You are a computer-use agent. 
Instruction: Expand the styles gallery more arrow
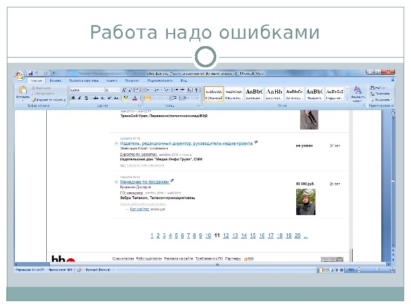[x=347, y=99]
